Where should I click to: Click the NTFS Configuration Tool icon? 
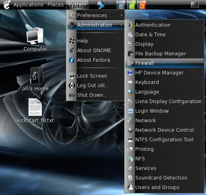tap(130, 140)
